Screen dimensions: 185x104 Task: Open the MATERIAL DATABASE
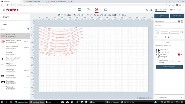tap(169, 67)
